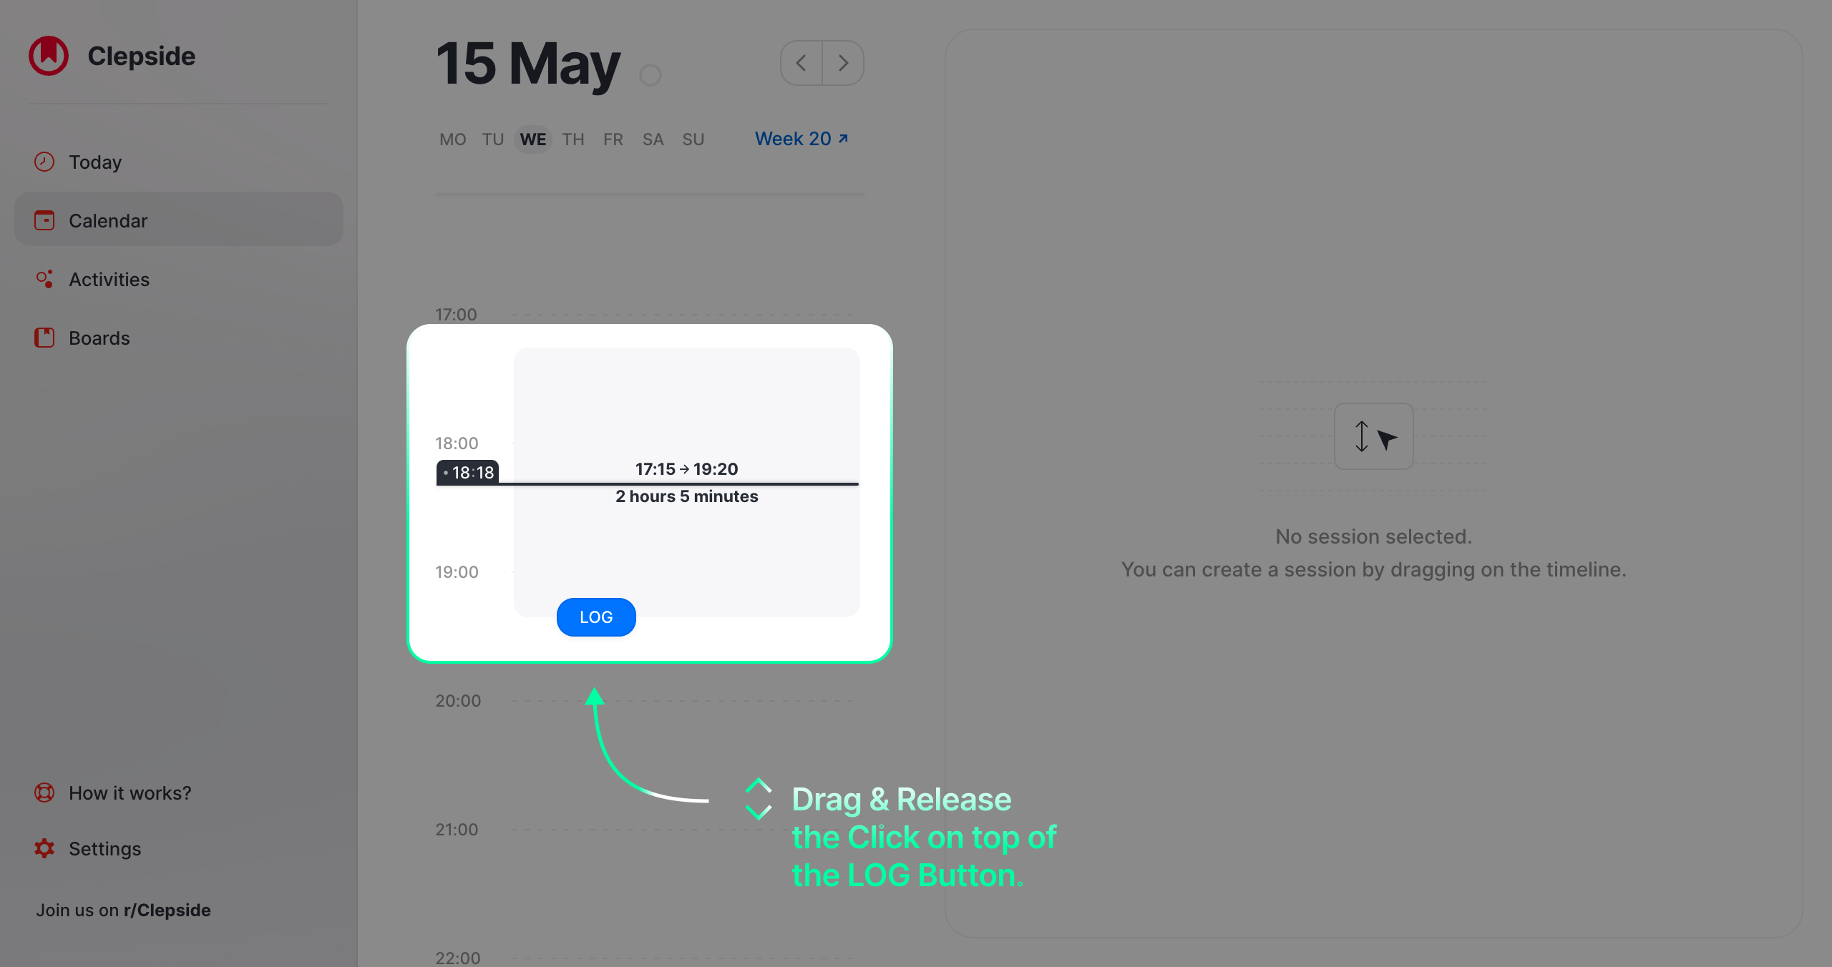
Task: Open How it works help icon
Action: (x=44, y=792)
